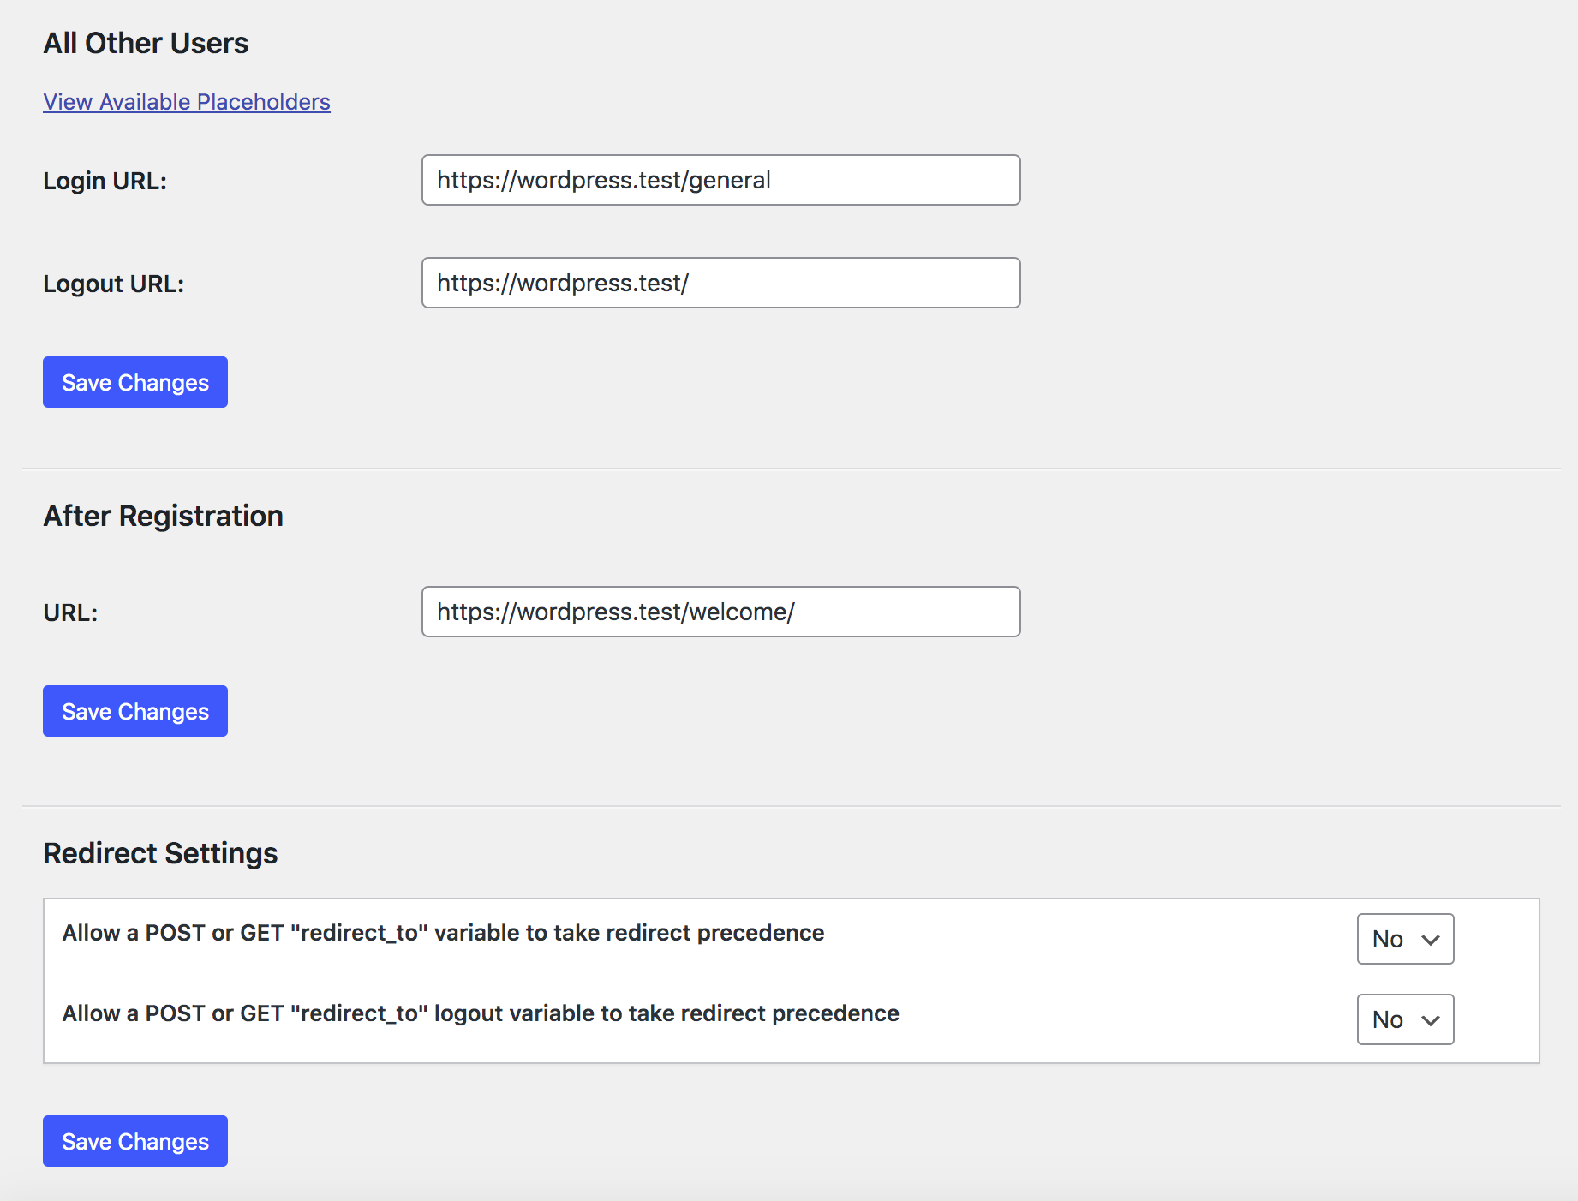Click the All Other Users heading
The image size is (1578, 1201).
[x=146, y=43]
